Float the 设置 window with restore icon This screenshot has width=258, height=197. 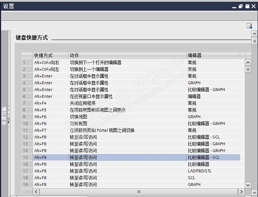point(240,6)
